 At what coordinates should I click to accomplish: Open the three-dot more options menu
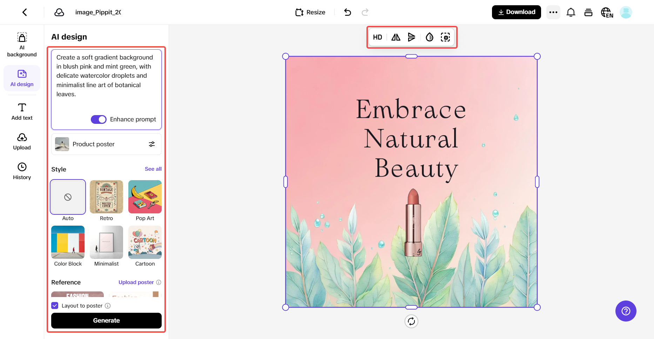coord(553,12)
